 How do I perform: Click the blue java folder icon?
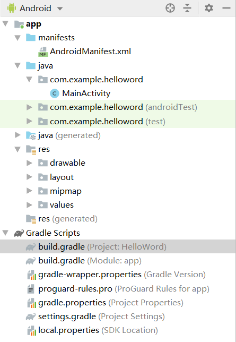(x=31, y=65)
